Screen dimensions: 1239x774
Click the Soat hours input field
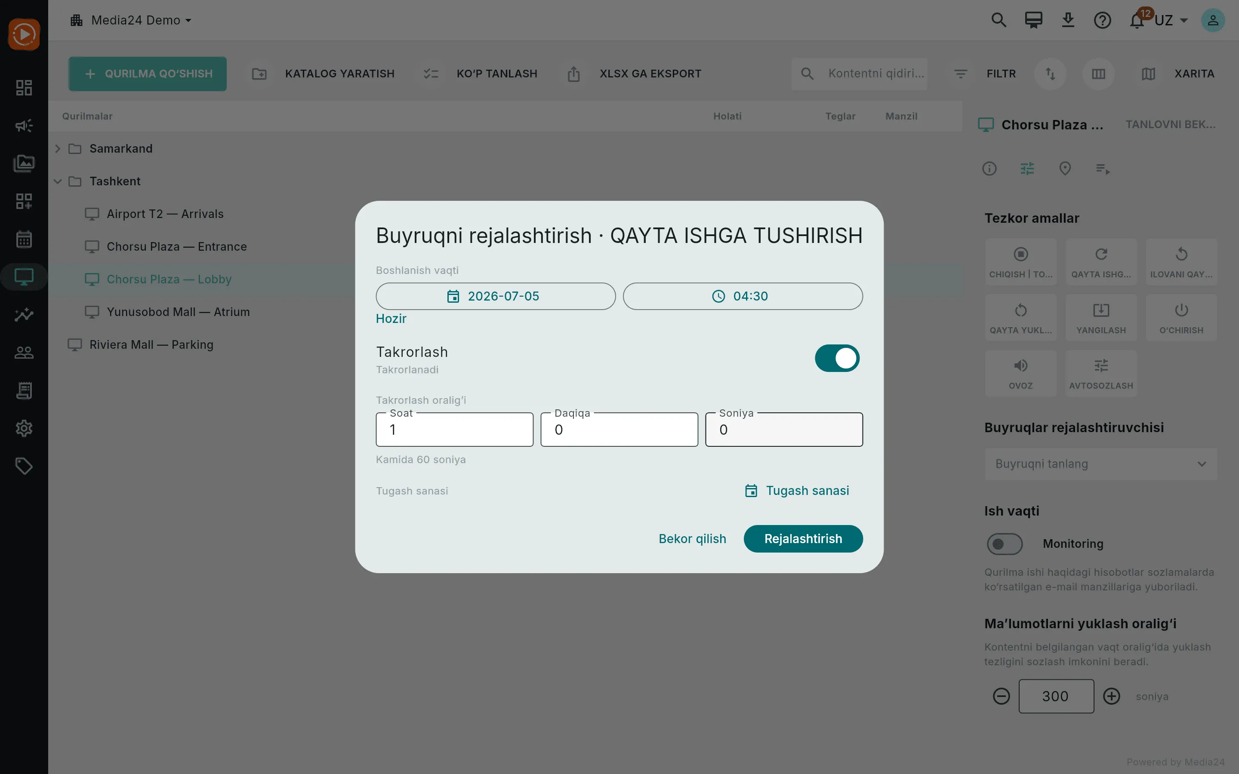point(455,430)
